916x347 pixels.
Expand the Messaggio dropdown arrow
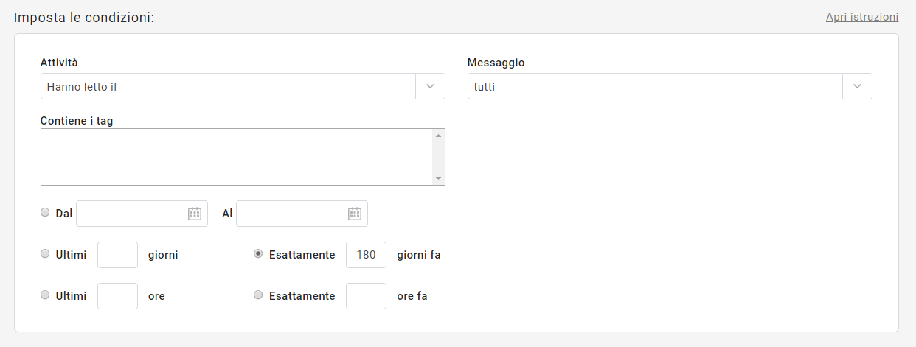tap(857, 86)
